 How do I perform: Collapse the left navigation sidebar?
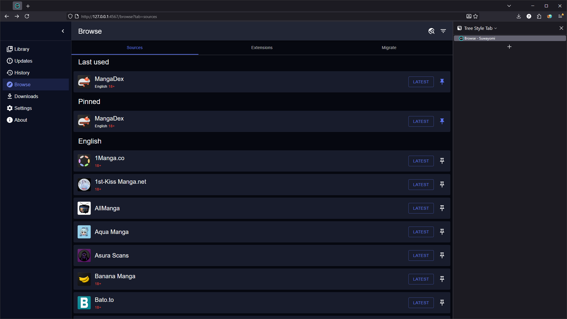pyautogui.click(x=63, y=31)
